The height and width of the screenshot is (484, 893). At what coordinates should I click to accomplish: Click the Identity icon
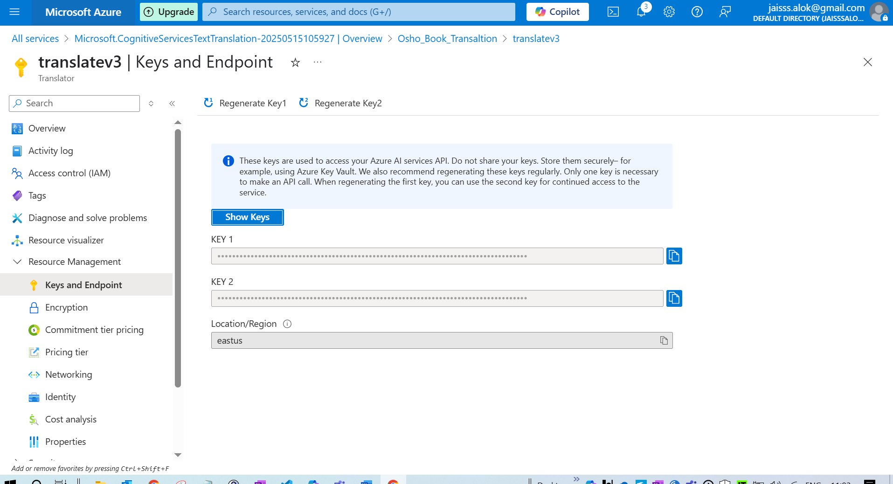34,397
